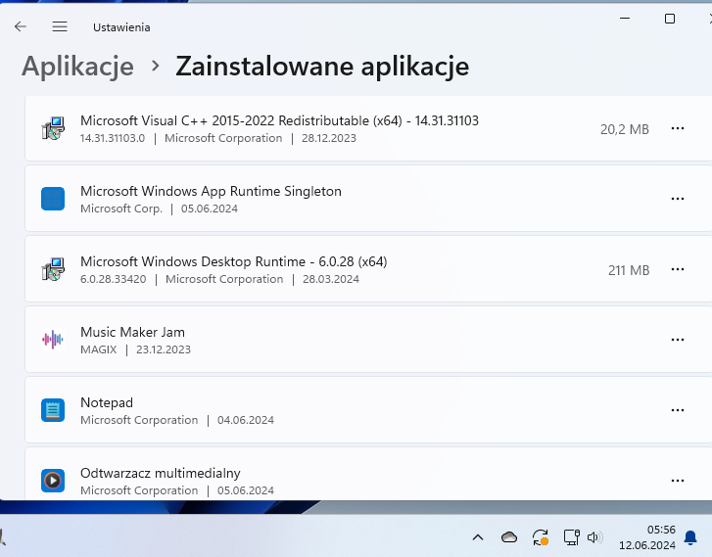This screenshot has width=712, height=557.
Task: Open the hamburger navigation menu
Action: [x=60, y=26]
